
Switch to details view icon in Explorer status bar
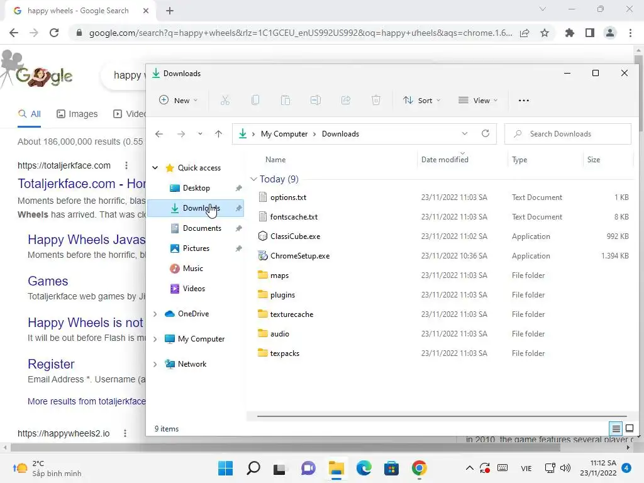click(616, 429)
